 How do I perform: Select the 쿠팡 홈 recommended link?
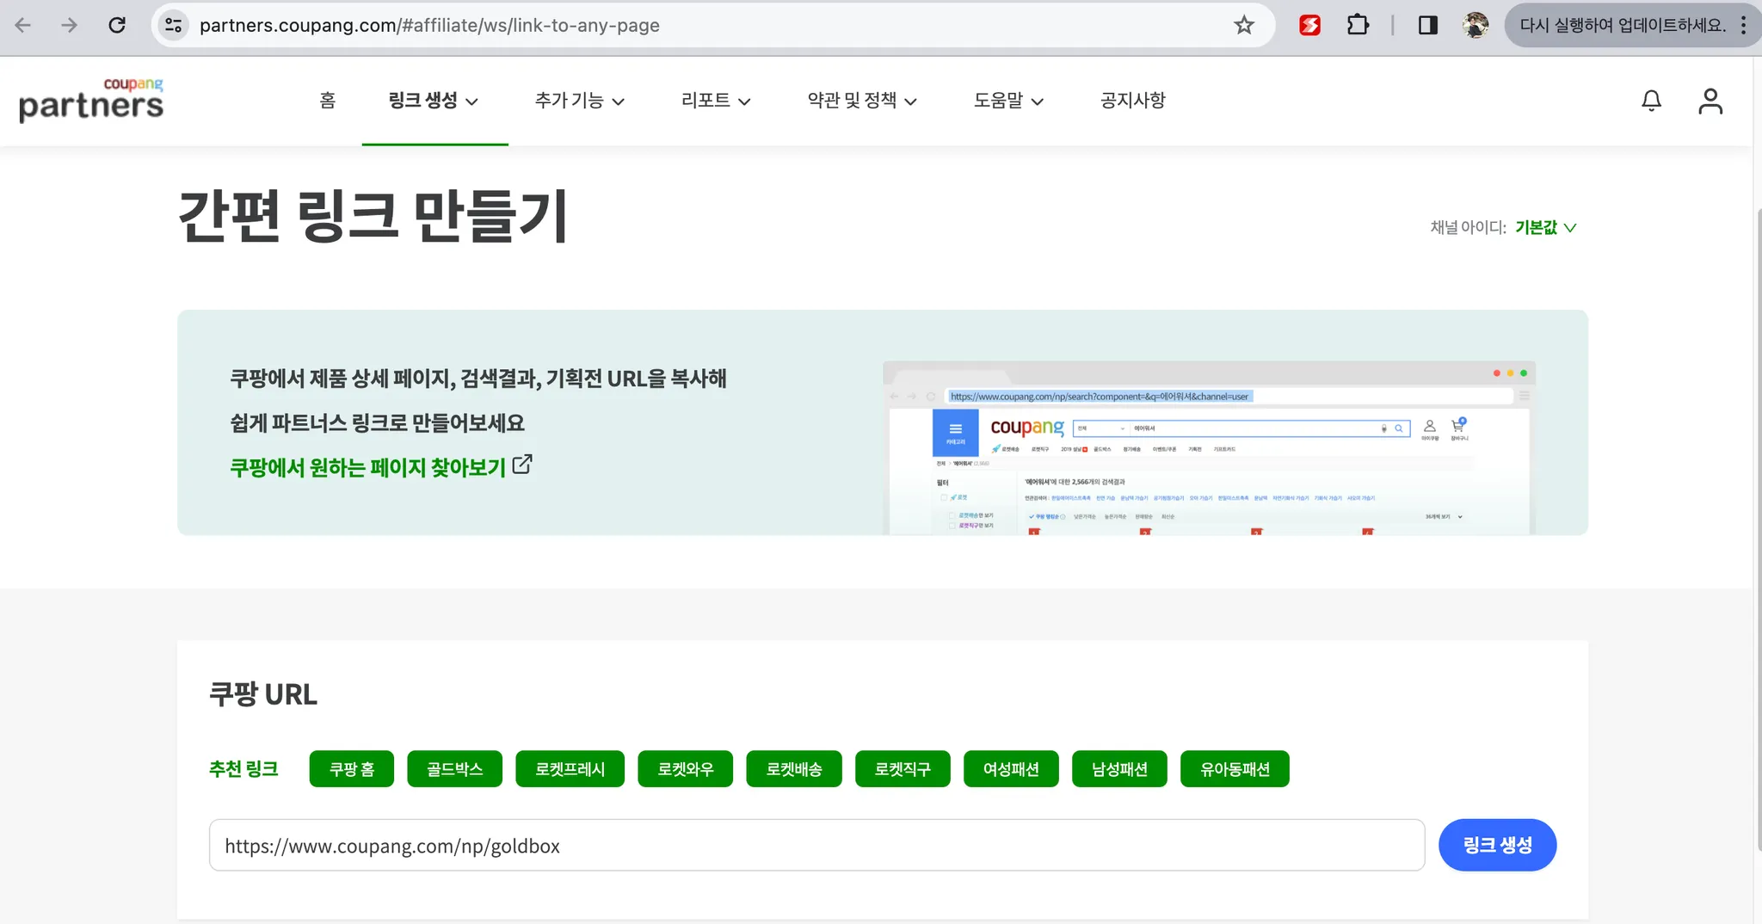[352, 769]
